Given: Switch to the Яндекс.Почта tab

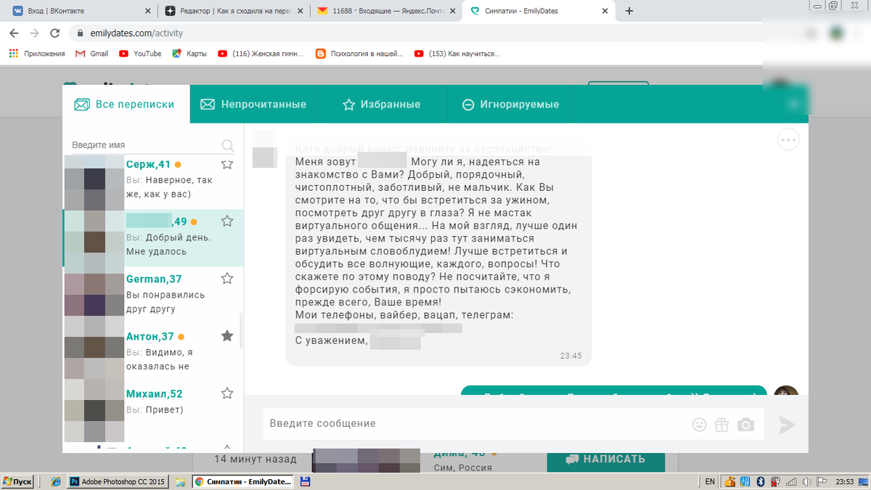Looking at the screenshot, I should pyautogui.click(x=385, y=11).
